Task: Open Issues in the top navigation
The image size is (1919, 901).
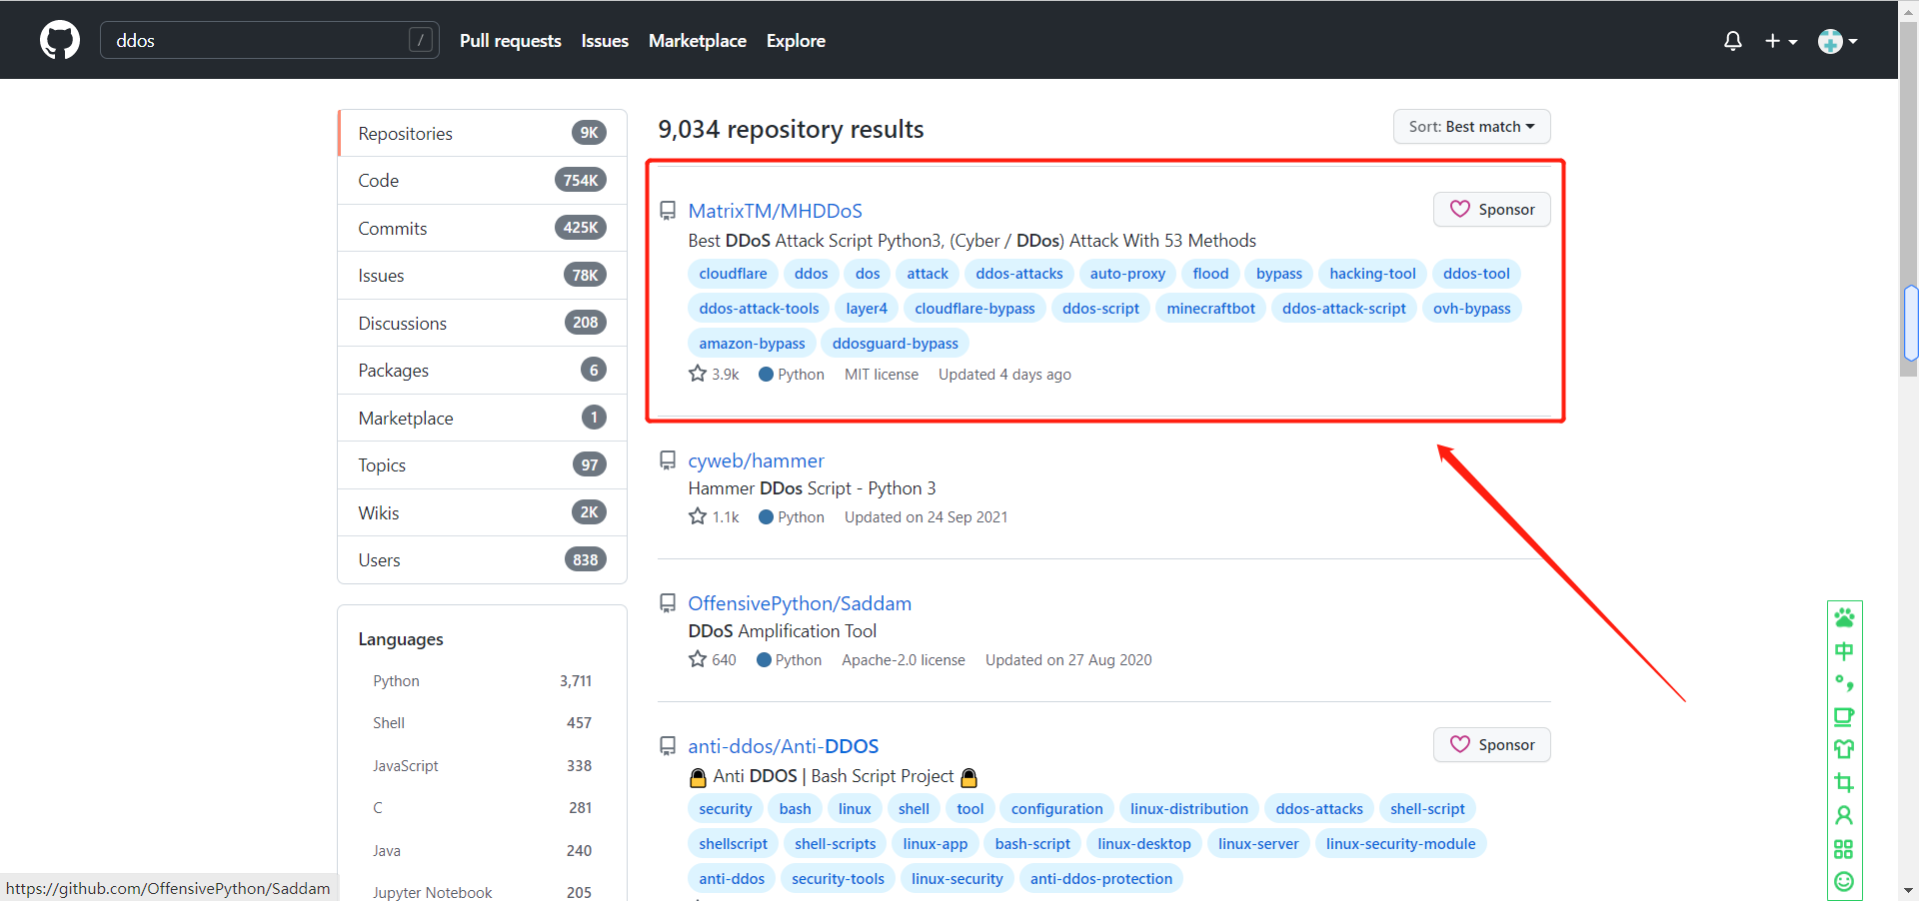Action: 605,41
